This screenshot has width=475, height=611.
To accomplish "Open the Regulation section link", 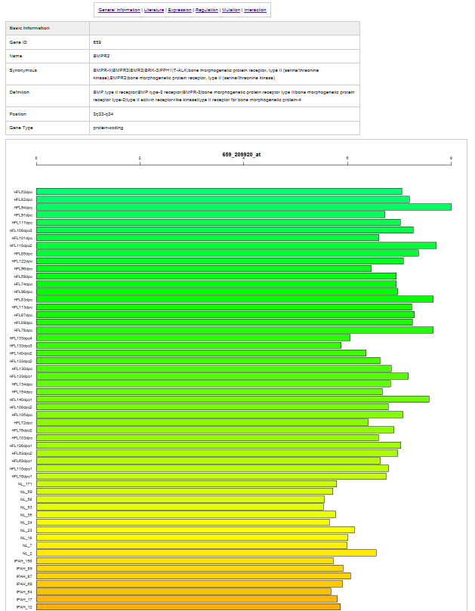I will click(207, 10).
